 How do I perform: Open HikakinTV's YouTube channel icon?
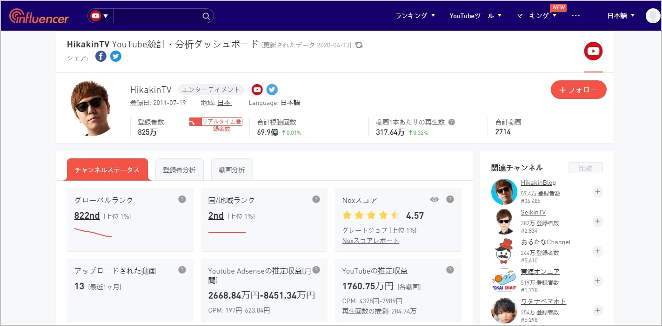[x=257, y=90]
